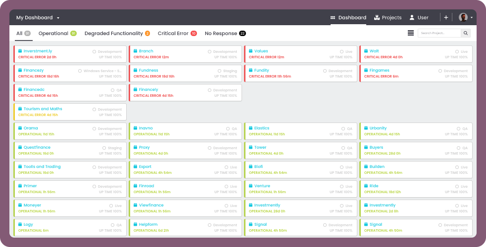Screen dimensions: 486x247
Task: Select the Operational tab
Action: (x=57, y=34)
